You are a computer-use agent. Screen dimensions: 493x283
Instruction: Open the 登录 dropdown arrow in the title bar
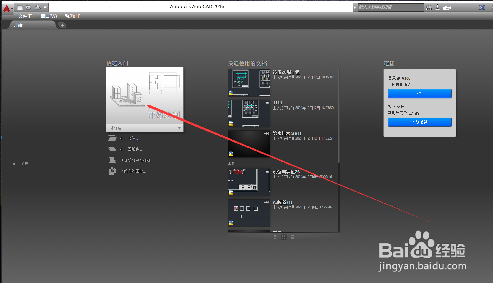click(x=475, y=7)
